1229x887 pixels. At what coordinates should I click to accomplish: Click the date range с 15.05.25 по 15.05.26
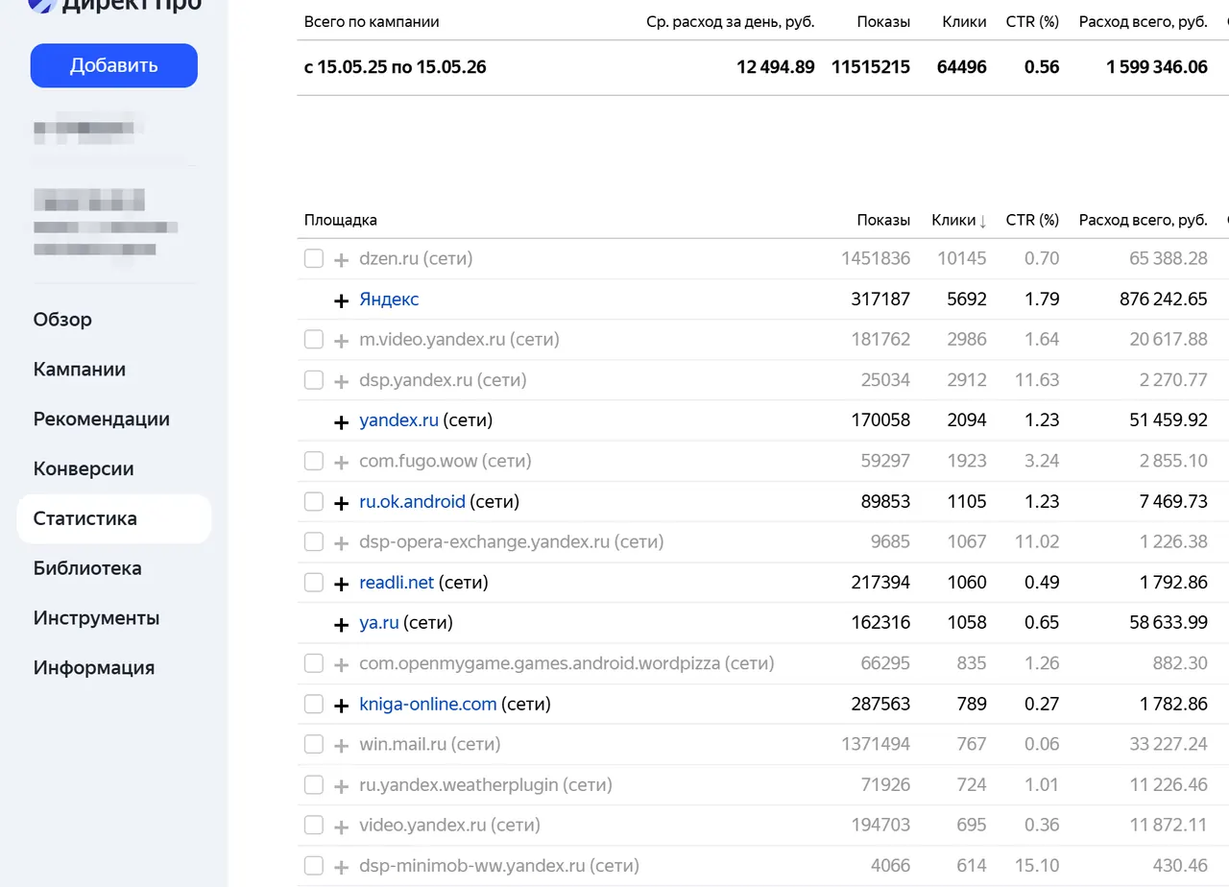(x=396, y=67)
